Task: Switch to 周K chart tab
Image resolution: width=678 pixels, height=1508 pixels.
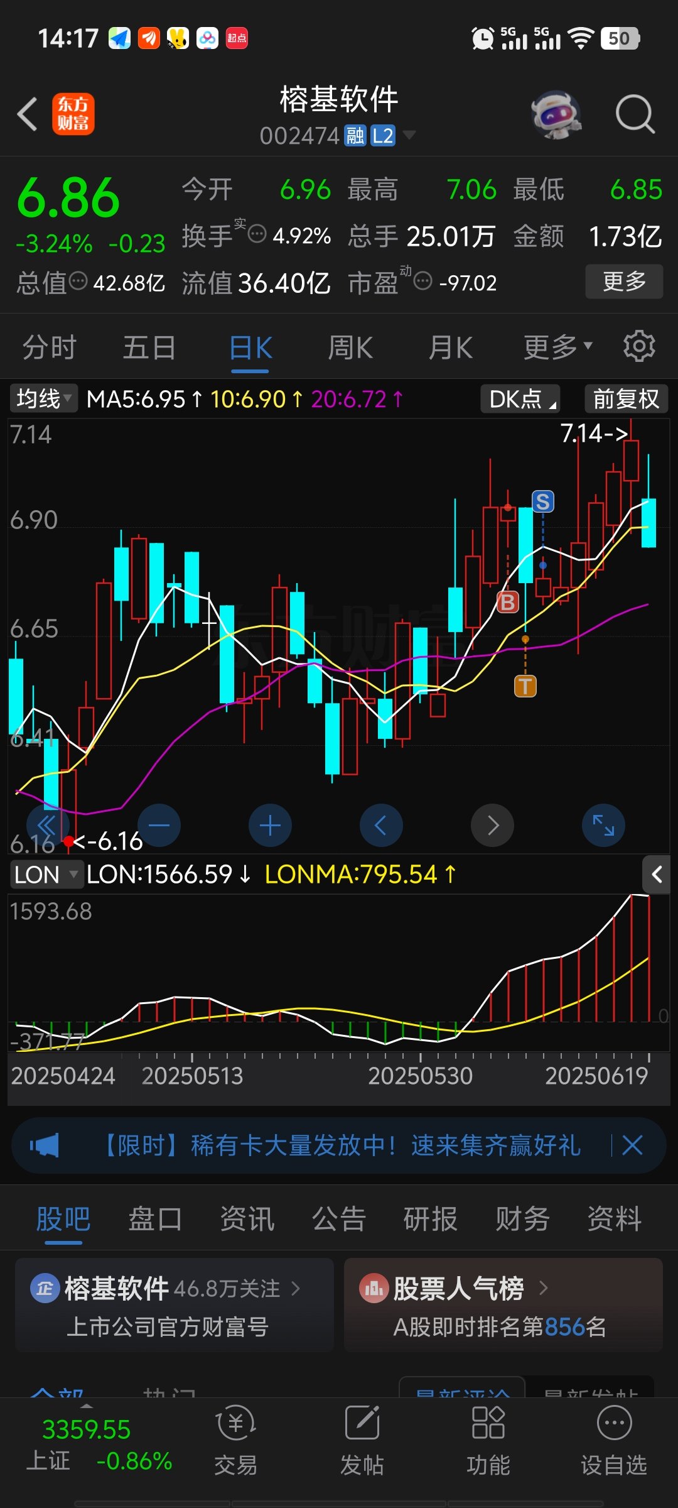Action: [x=350, y=347]
